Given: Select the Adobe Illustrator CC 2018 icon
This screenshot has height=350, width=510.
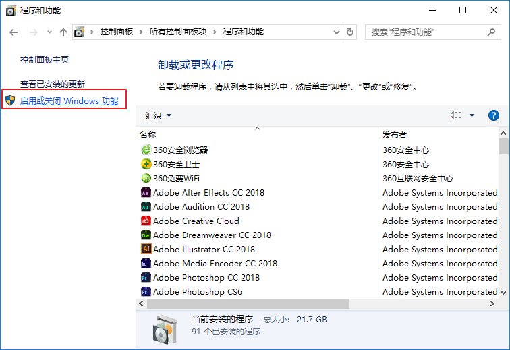Looking at the screenshot, I should coord(146,249).
